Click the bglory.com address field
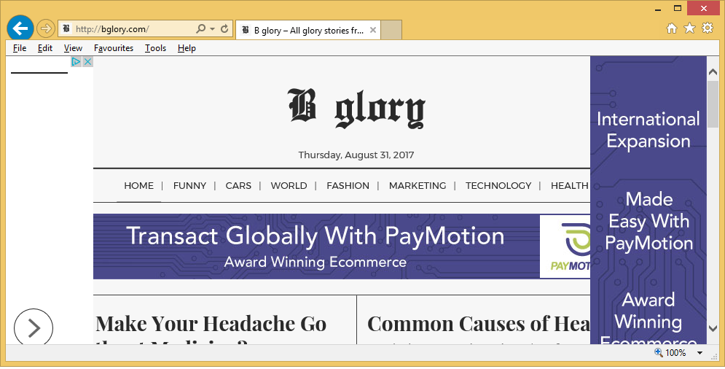Screen dimensions: 725x369 [x=131, y=29]
